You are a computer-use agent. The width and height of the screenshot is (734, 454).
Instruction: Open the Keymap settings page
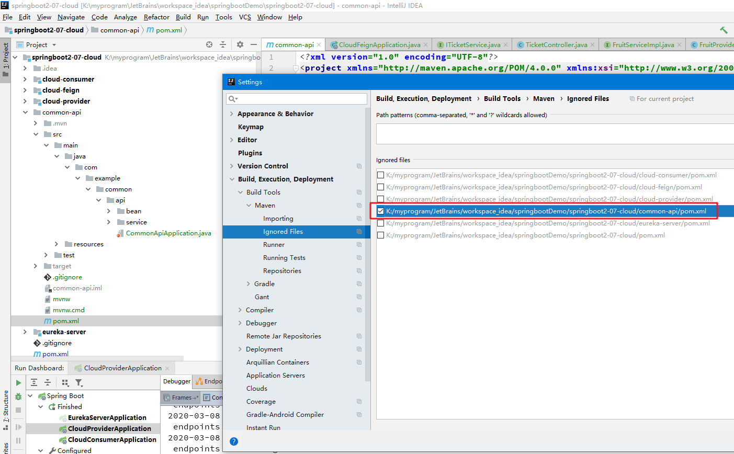251,127
